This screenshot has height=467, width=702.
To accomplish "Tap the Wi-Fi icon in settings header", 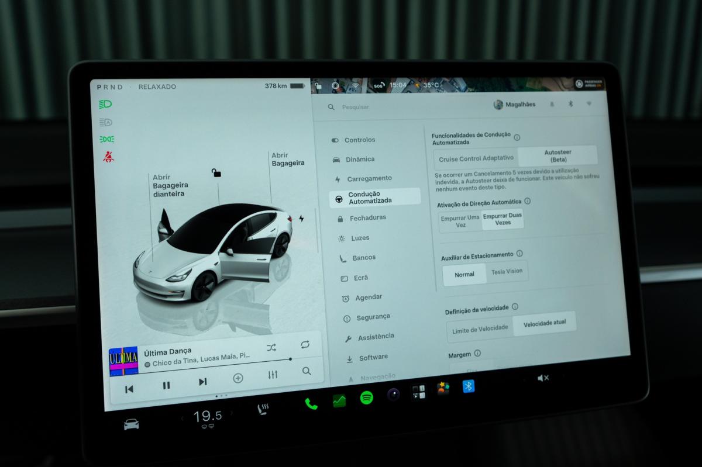I will click(x=589, y=103).
